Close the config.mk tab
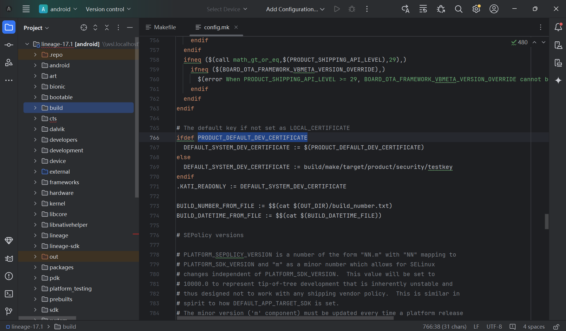 (236, 27)
